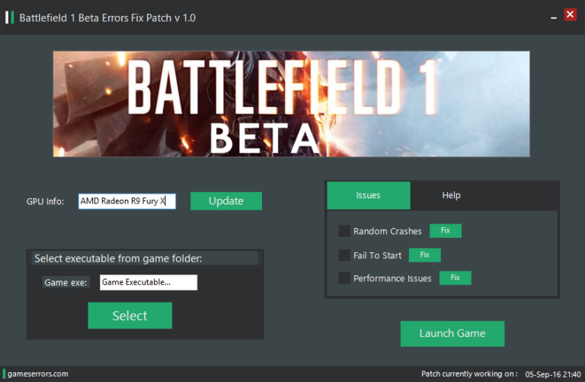This screenshot has height=382, width=585.
Task: Switch to the Issues tab
Action: 369,195
